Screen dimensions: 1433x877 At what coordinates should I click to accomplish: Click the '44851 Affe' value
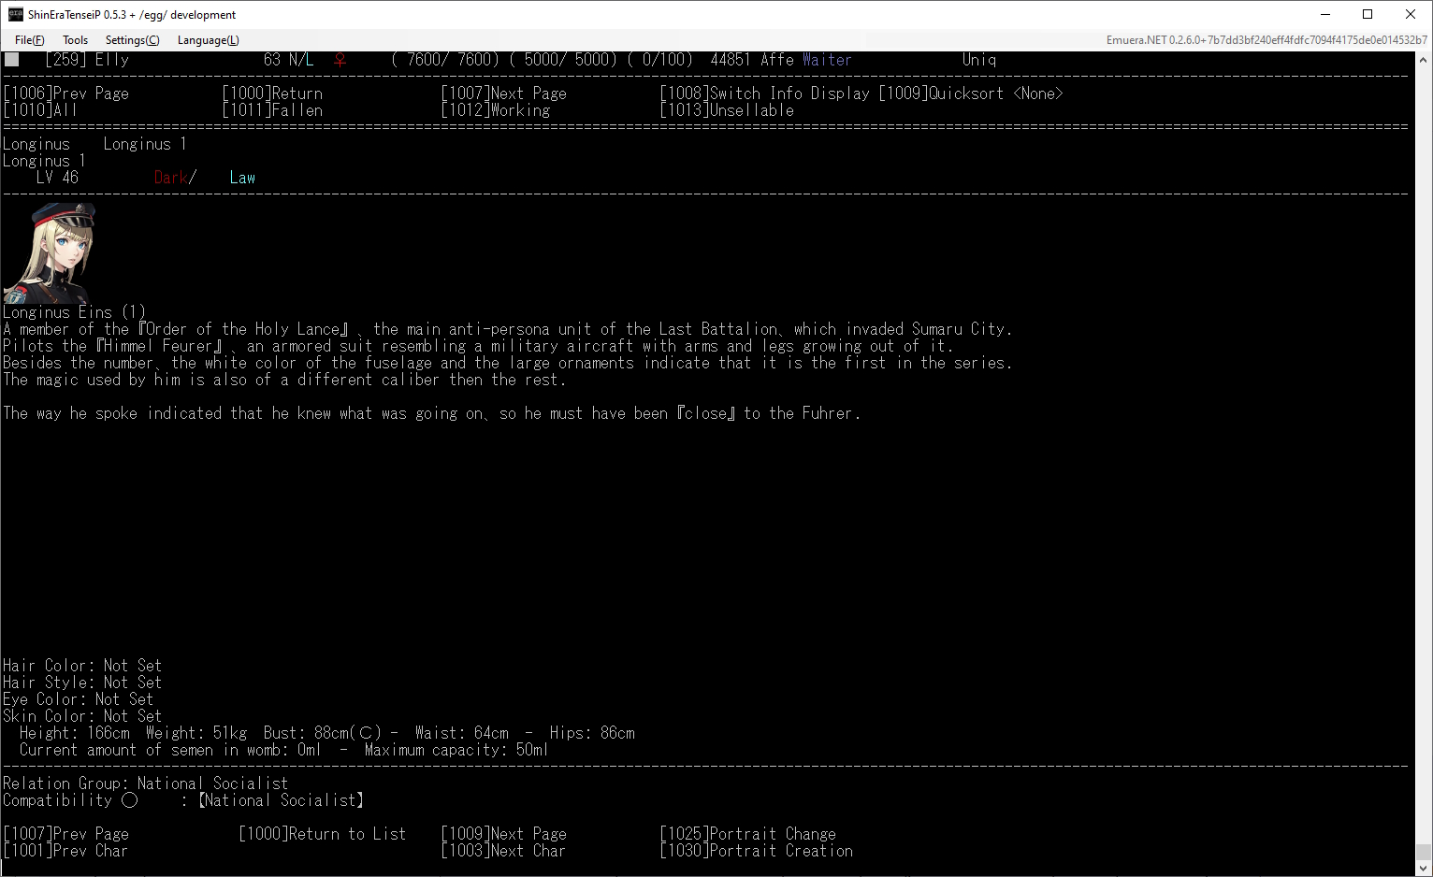click(x=752, y=60)
